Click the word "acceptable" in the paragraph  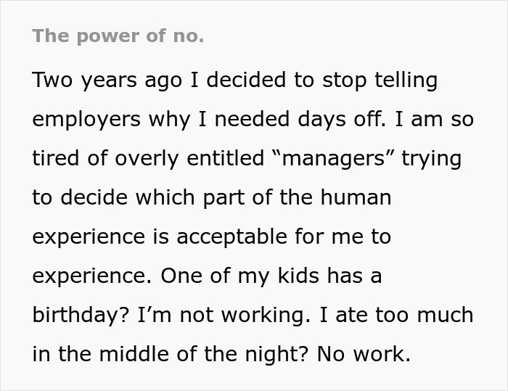click(x=255, y=236)
